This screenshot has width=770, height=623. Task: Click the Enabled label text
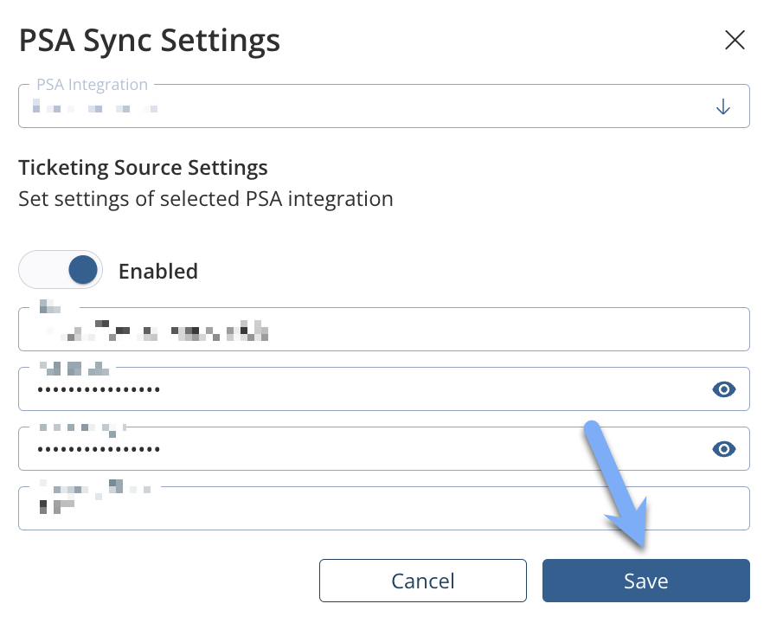tap(158, 271)
